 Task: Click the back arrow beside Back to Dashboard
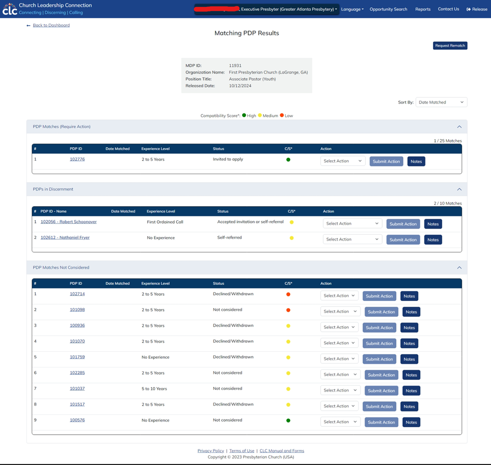[x=29, y=25]
